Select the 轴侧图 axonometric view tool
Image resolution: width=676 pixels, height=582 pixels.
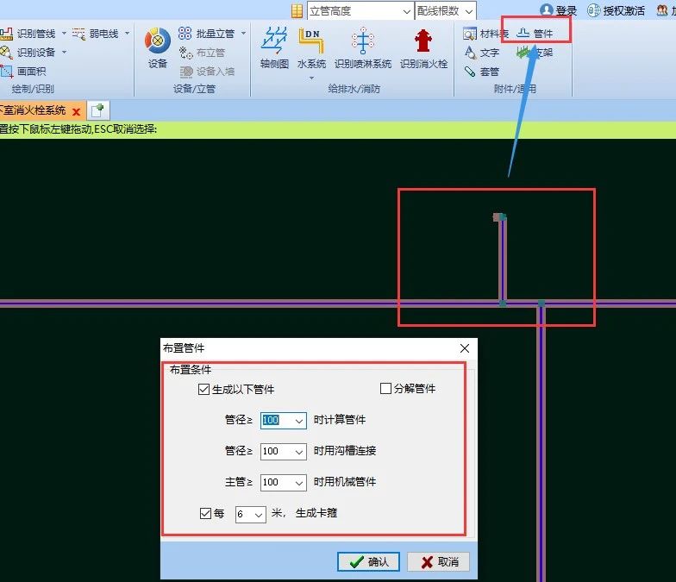pos(274,47)
